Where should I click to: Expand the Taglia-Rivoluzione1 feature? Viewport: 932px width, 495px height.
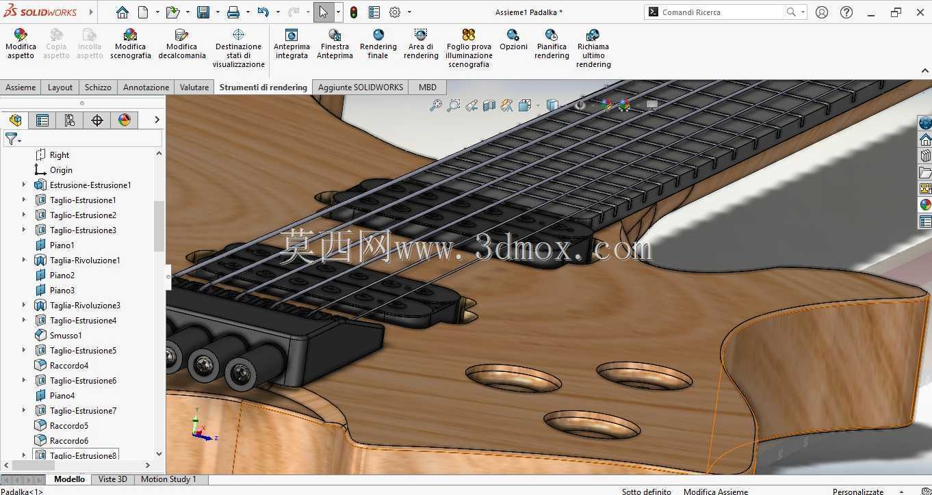pos(24,260)
